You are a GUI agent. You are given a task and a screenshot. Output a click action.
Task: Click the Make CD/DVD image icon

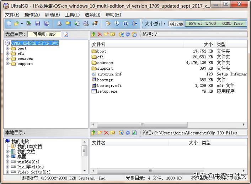pos(59,24)
